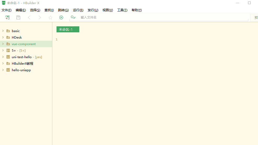Expand the 5+ project
Screen dimensions: 258x145
click(x=3, y=51)
